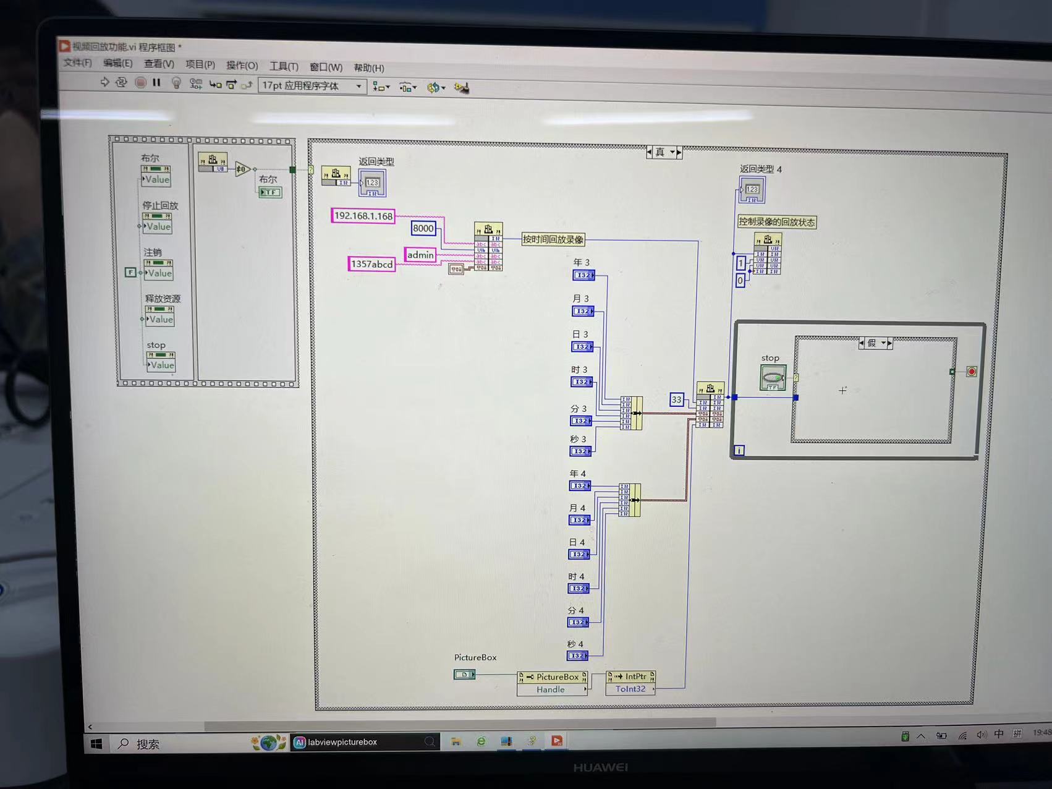This screenshot has height=789, width=1052.
Task: Click the Step Over toolbar icon
Action: tap(231, 84)
